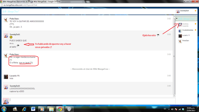This screenshot has height=112, width=199.
Task: Select Lucario 11 in the user list
Action: click(x=186, y=35)
